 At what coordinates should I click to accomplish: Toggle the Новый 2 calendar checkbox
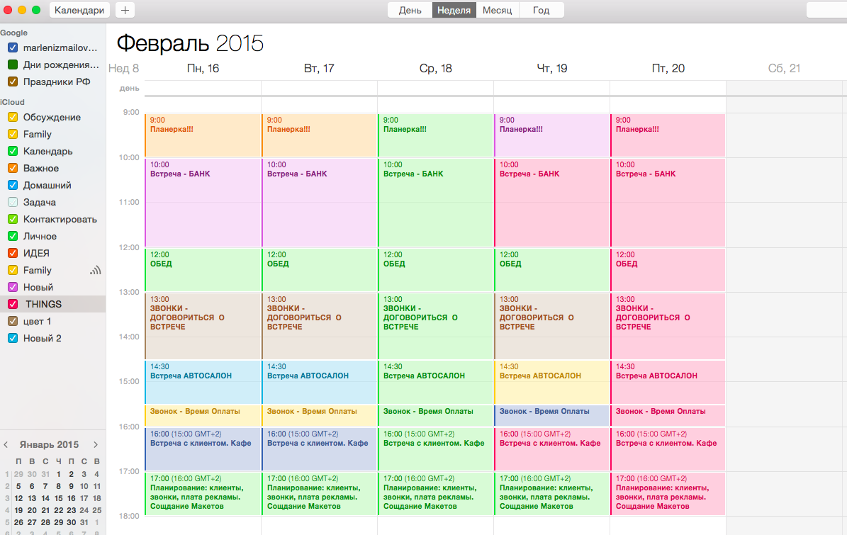click(x=13, y=339)
